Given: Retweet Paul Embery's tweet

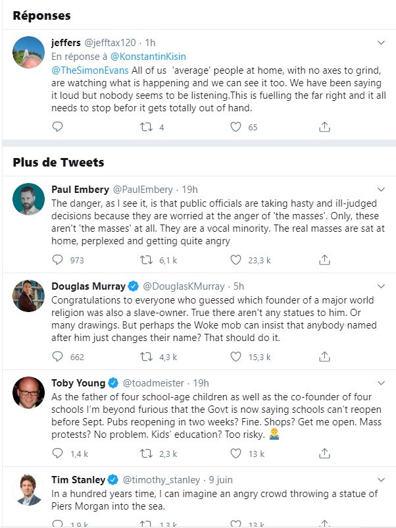Looking at the screenshot, I should (x=146, y=260).
